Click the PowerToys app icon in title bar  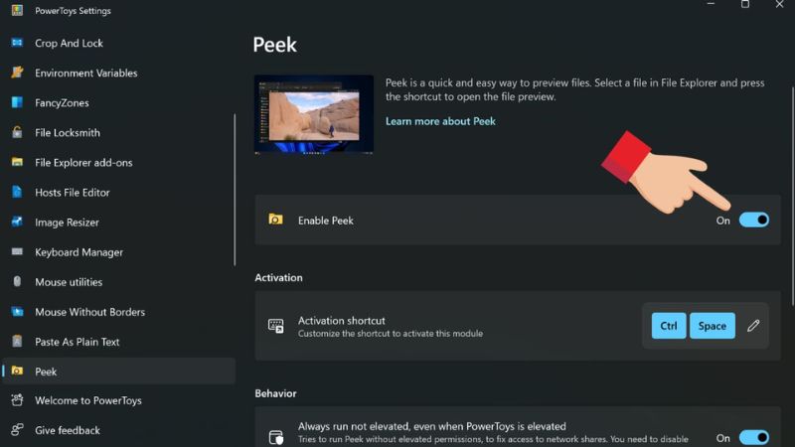17,10
